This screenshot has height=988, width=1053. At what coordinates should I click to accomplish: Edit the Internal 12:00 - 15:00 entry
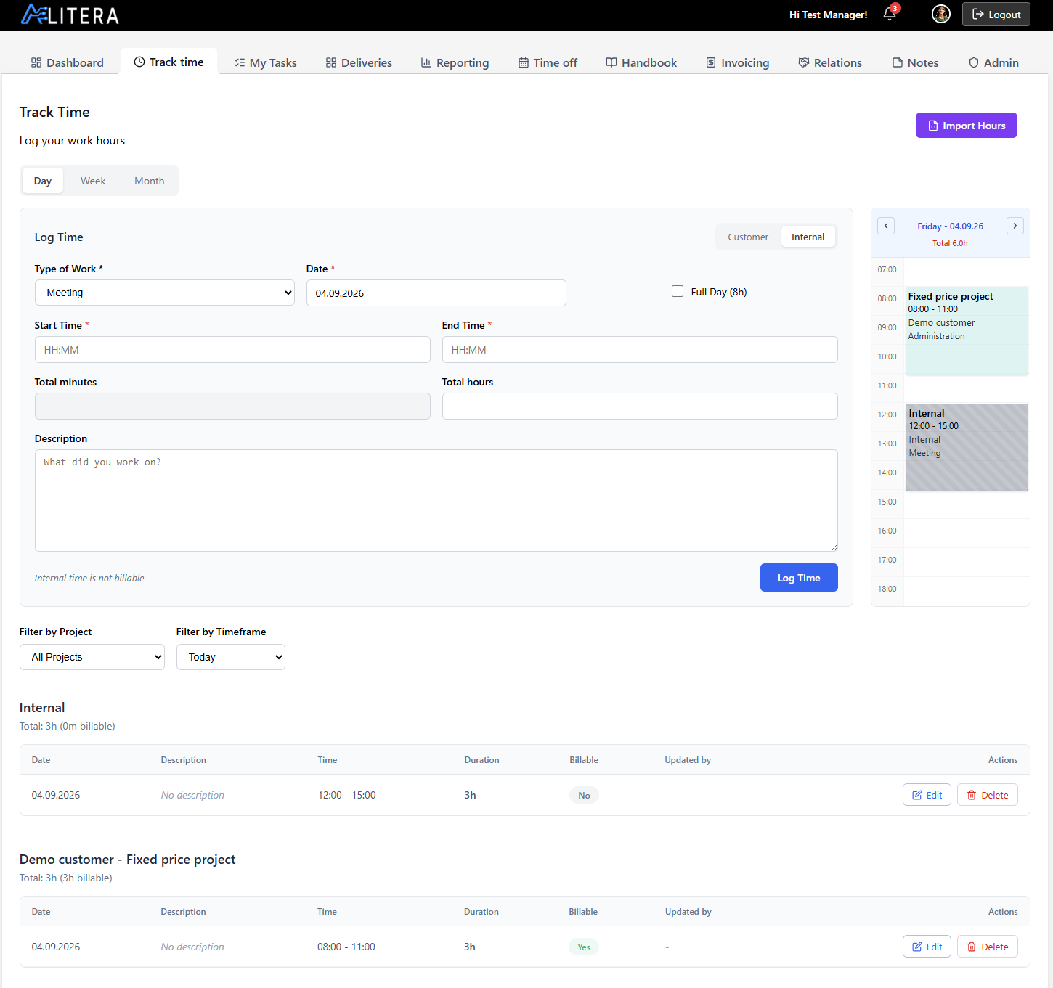(927, 795)
